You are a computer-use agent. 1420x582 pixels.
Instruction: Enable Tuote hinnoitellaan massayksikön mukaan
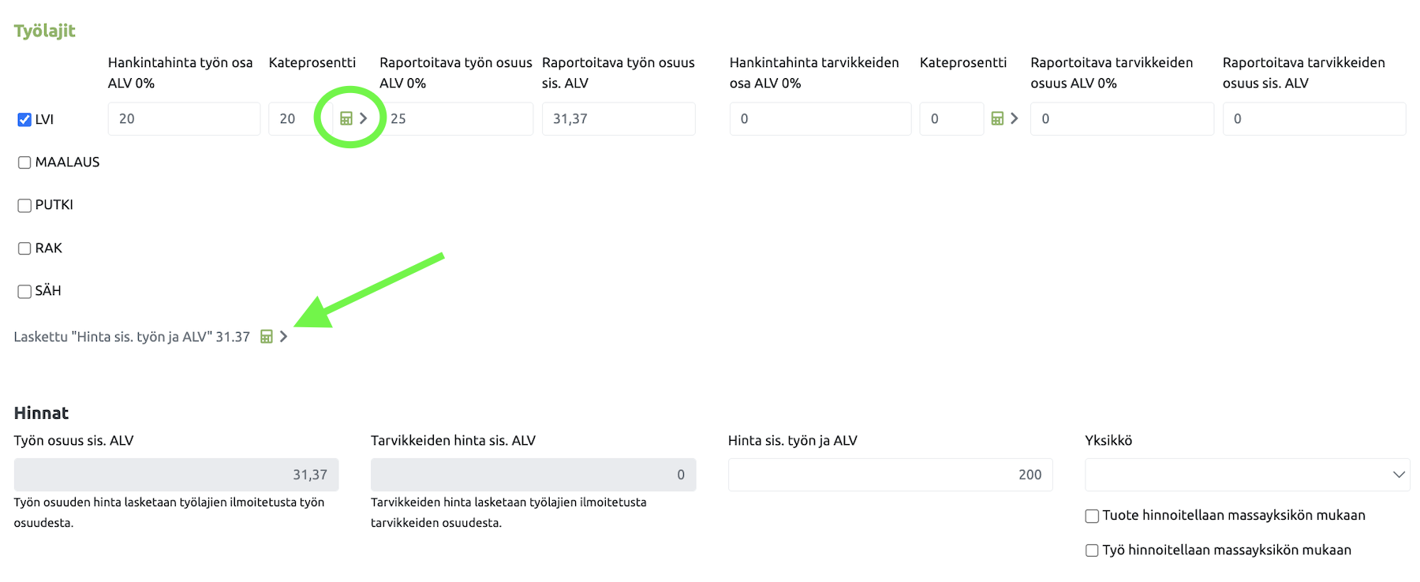1092,516
